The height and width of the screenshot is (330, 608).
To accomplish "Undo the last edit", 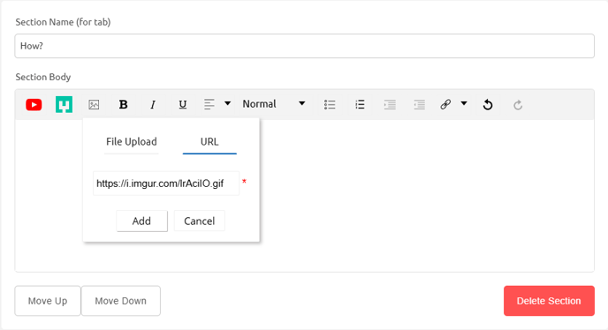I will pyautogui.click(x=488, y=105).
